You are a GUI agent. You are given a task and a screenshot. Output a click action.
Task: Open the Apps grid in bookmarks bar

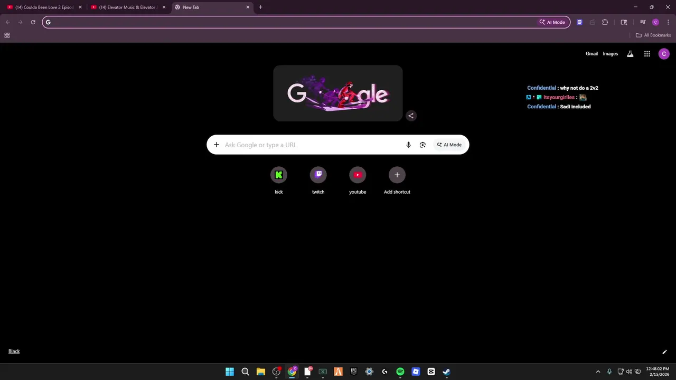click(x=7, y=35)
